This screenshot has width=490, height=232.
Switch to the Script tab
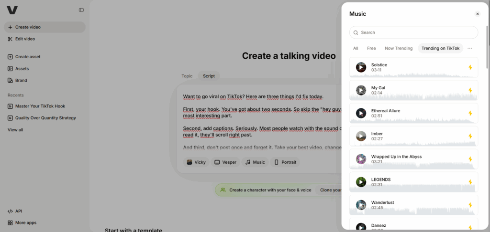209,76
